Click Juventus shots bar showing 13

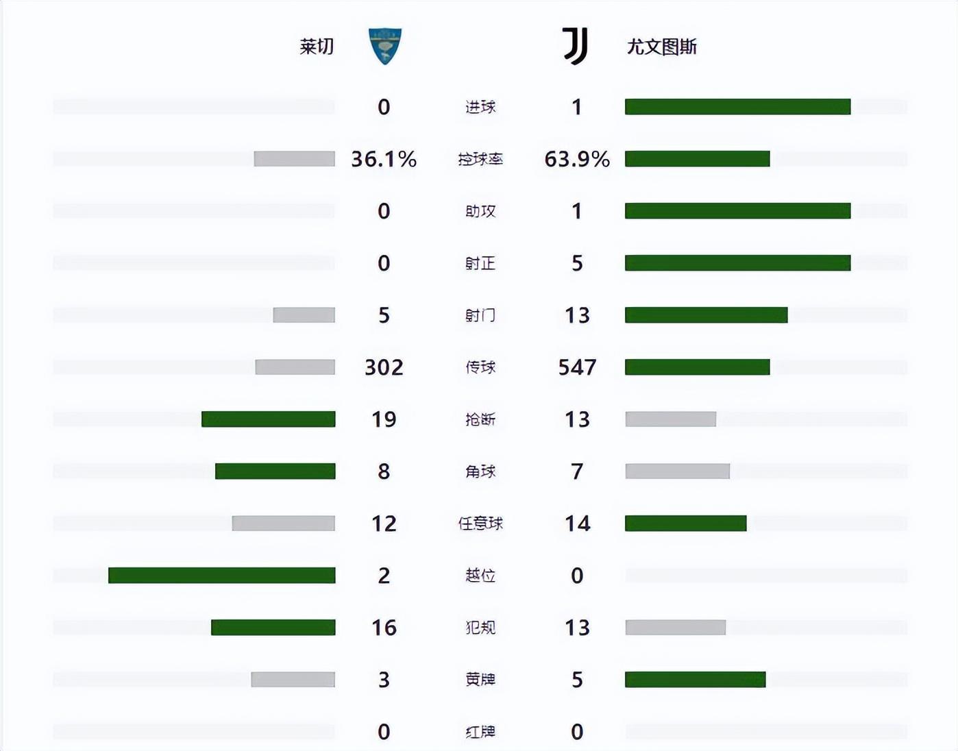tap(706, 315)
